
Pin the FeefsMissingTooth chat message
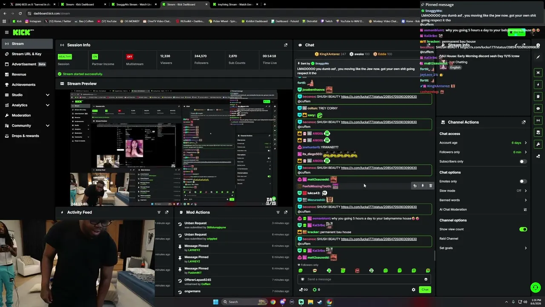pyautogui.click(x=422, y=186)
